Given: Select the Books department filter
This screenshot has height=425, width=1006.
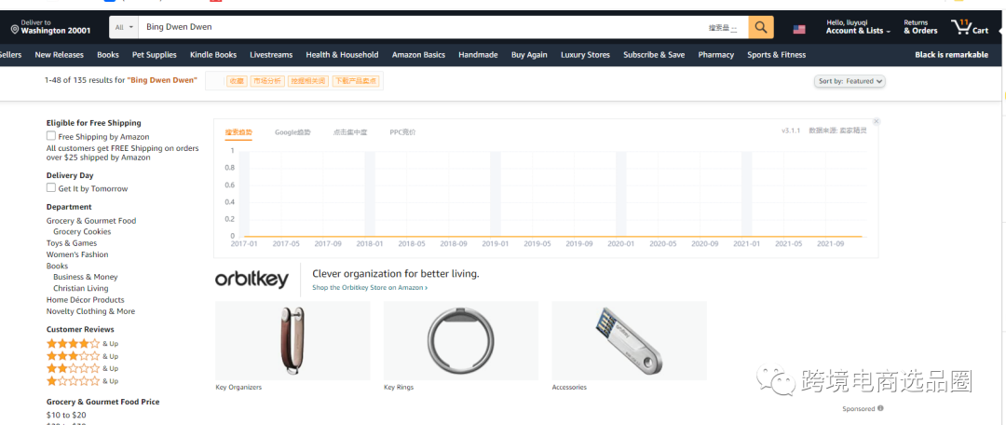Looking at the screenshot, I should 57,266.
